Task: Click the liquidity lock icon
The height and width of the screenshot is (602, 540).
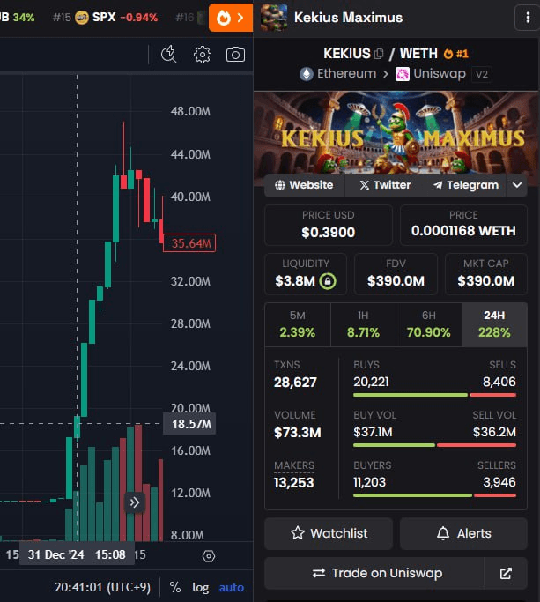Action: coord(328,281)
